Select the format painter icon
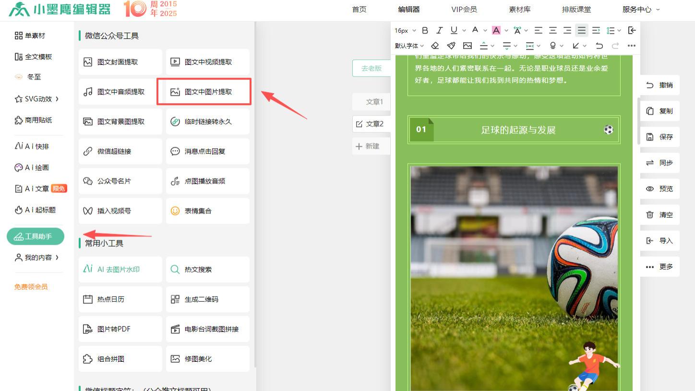The image size is (695, 391). 451,45
